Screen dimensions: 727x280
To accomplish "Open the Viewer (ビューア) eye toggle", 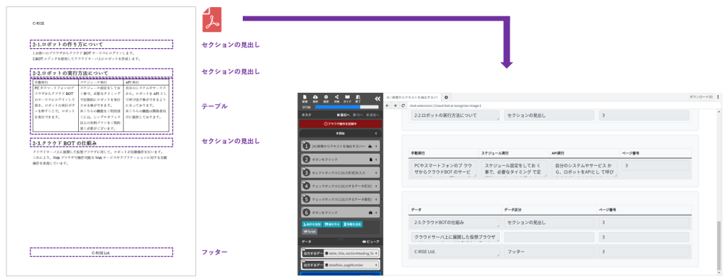I will coord(371,242).
